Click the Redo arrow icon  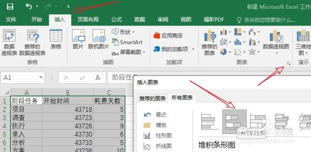(x=48, y=6)
